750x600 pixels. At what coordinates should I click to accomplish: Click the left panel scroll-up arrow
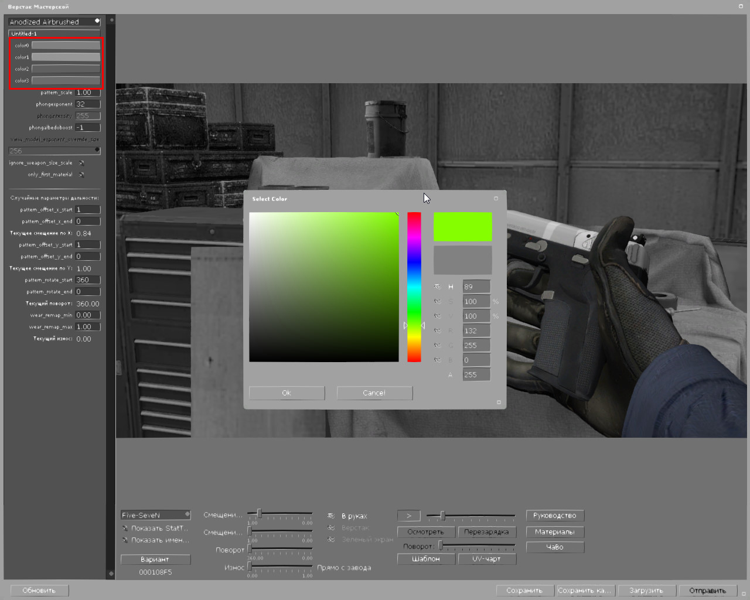(111, 20)
